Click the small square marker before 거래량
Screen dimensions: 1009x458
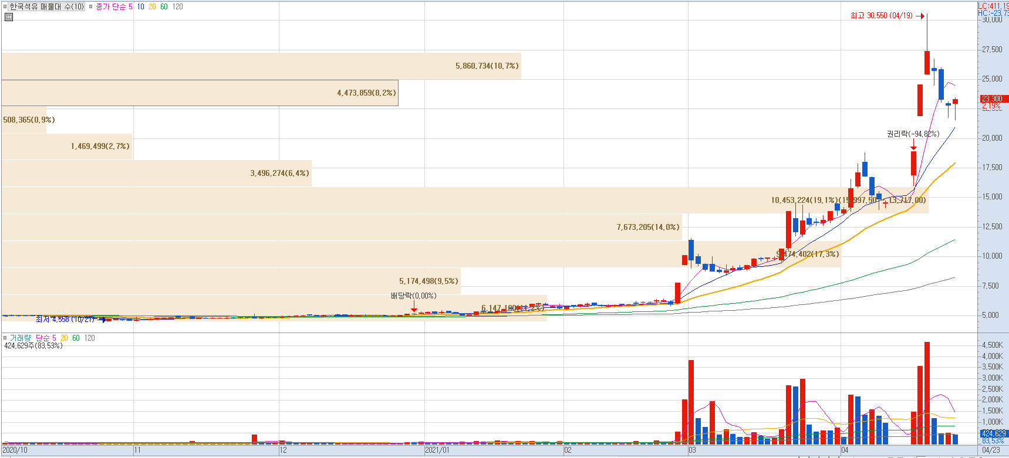(x=5, y=338)
